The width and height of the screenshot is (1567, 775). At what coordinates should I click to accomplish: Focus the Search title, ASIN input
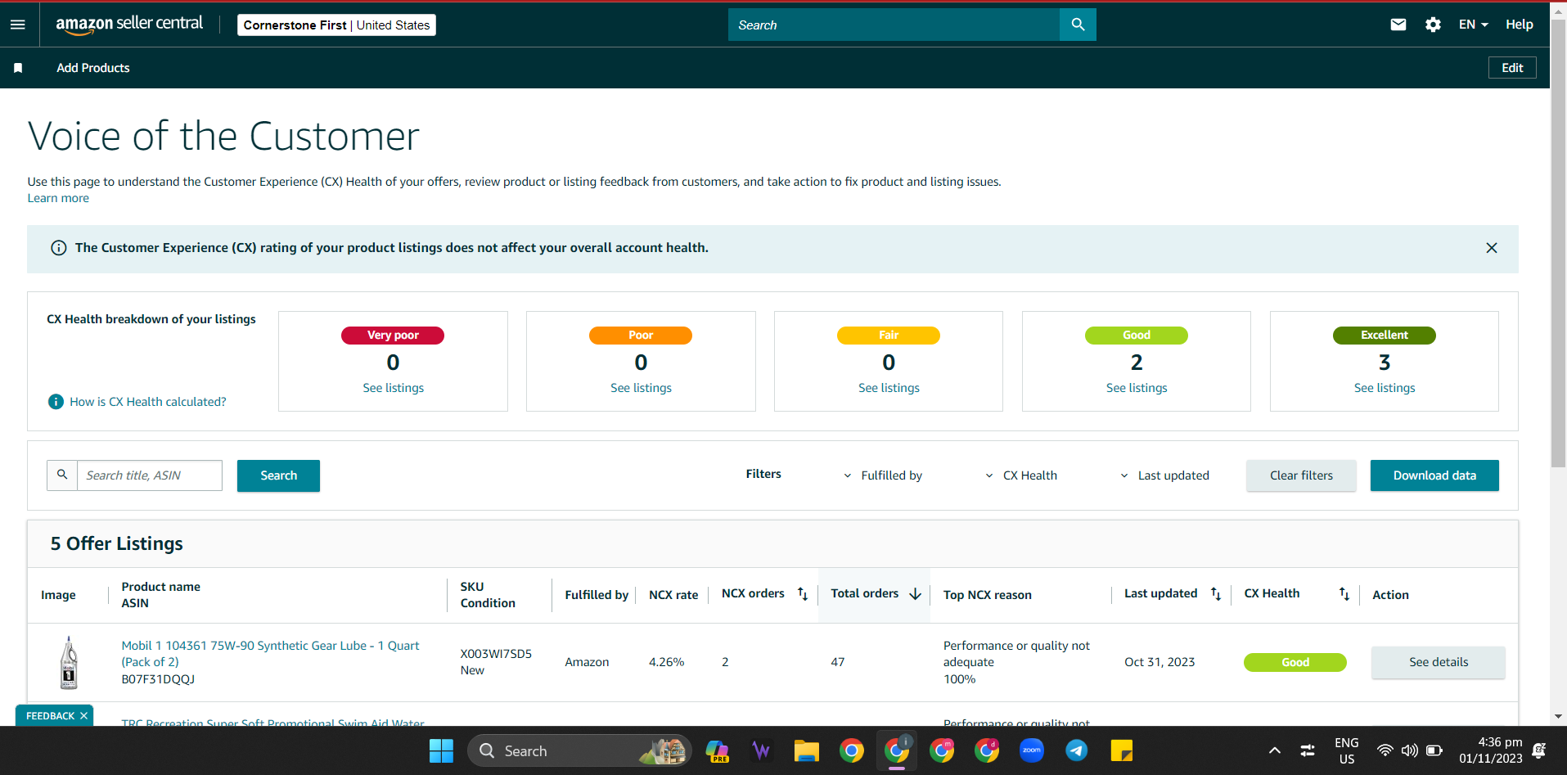click(x=150, y=475)
